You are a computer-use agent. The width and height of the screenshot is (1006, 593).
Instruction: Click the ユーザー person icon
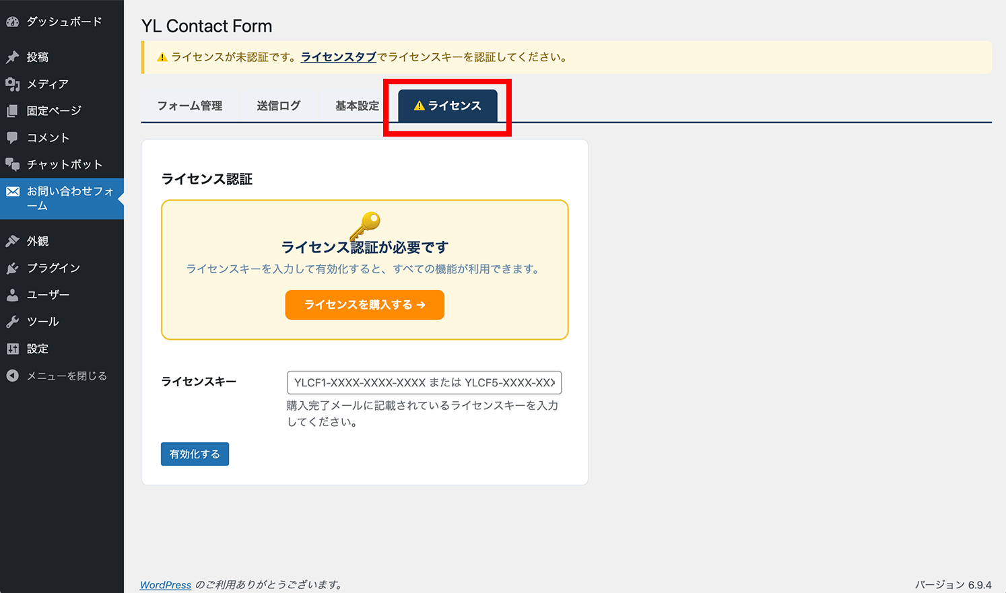pyautogui.click(x=12, y=295)
